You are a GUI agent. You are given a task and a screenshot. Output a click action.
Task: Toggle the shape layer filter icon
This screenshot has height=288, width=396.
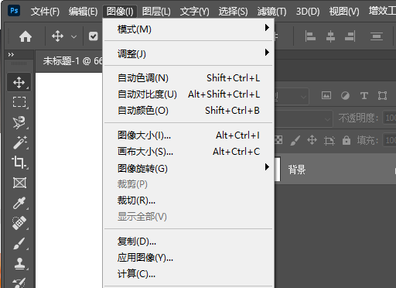[x=382, y=96]
